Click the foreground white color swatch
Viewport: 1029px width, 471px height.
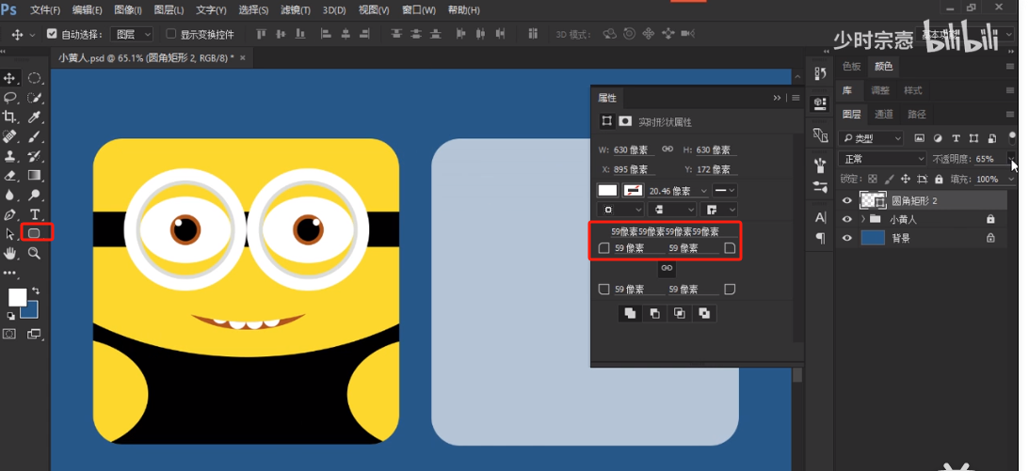(x=16, y=297)
